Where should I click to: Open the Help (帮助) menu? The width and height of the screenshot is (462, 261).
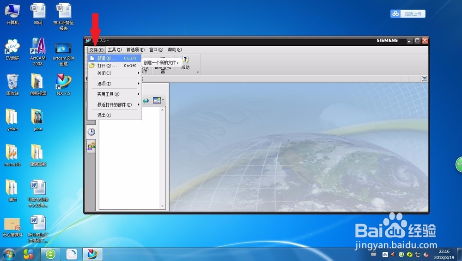coord(175,50)
